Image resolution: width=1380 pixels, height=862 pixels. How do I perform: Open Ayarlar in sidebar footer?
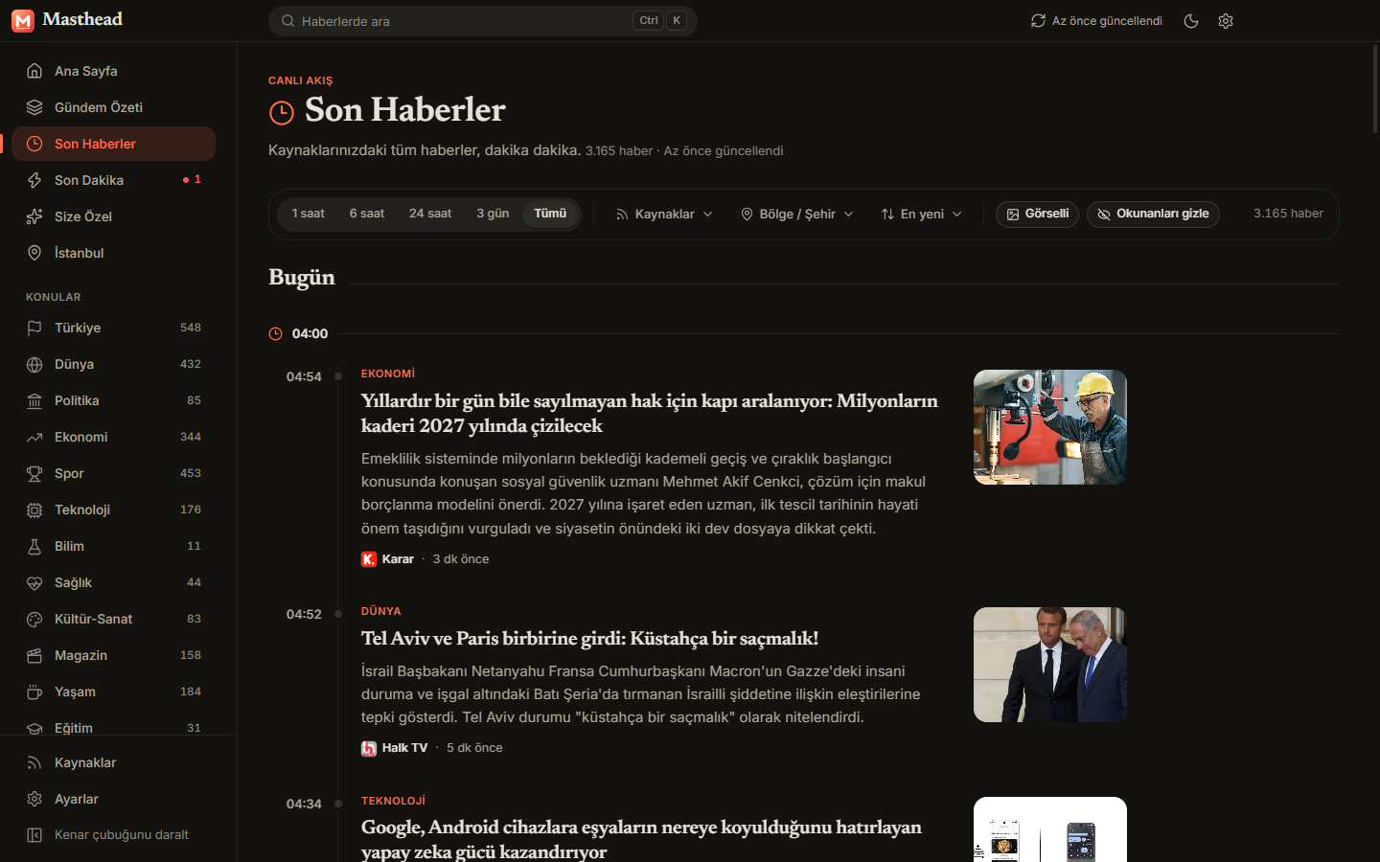point(113,799)
